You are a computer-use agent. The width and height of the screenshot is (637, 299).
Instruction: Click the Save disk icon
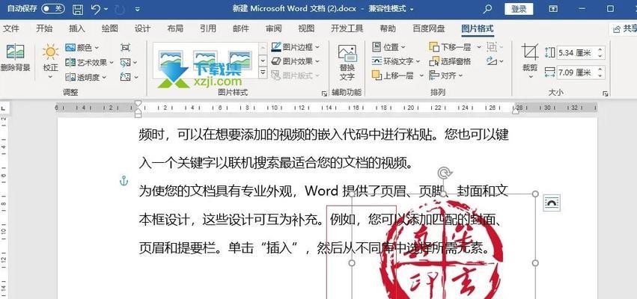point(78,9)
